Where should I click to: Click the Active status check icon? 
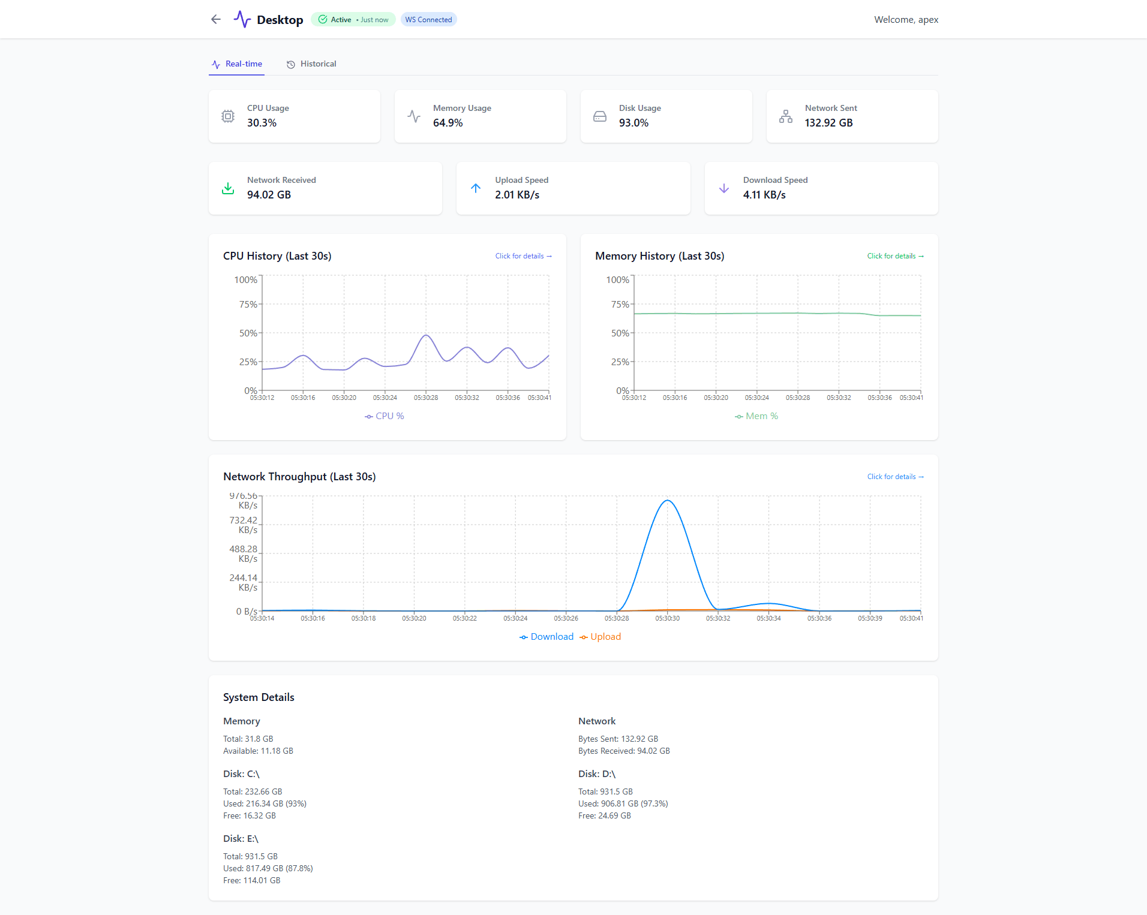coord(323,19)
